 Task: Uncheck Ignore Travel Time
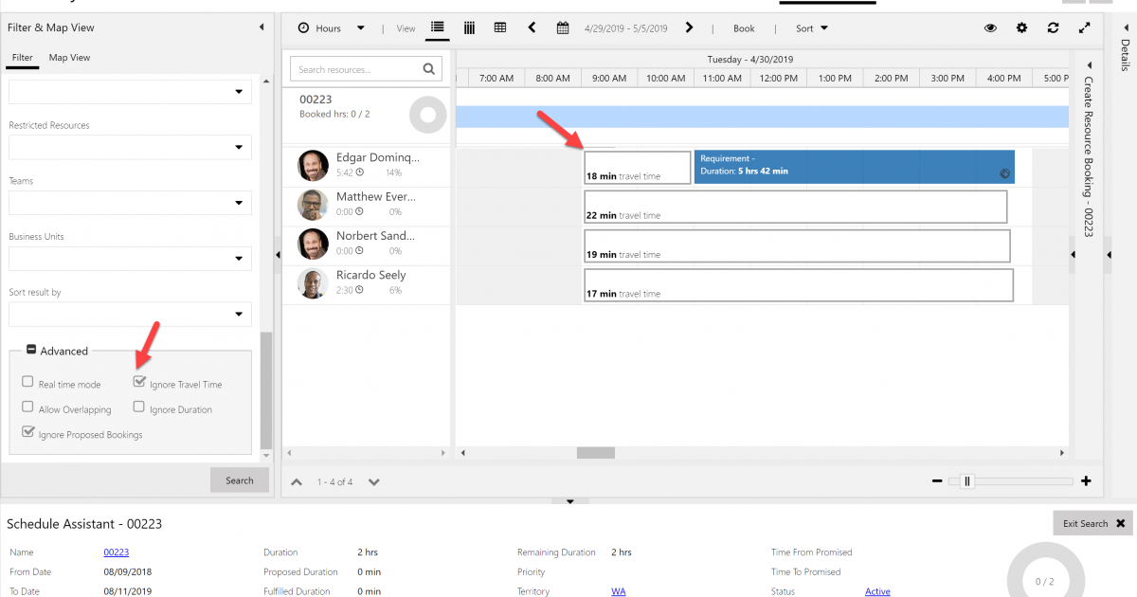point(140,383)
